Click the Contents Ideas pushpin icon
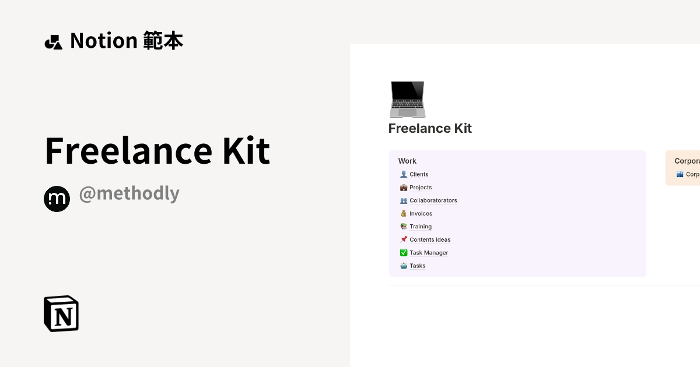The height and width of the screenshot is (367, 700). point(404,239)
